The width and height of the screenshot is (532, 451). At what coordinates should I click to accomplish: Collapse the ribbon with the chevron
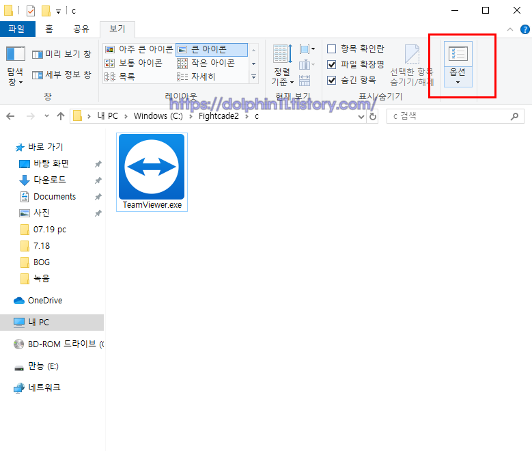pos(510,29)
